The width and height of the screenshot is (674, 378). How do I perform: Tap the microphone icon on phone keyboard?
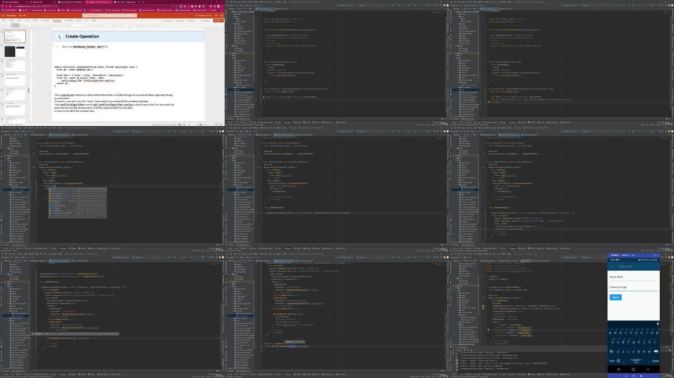point(657,324)
